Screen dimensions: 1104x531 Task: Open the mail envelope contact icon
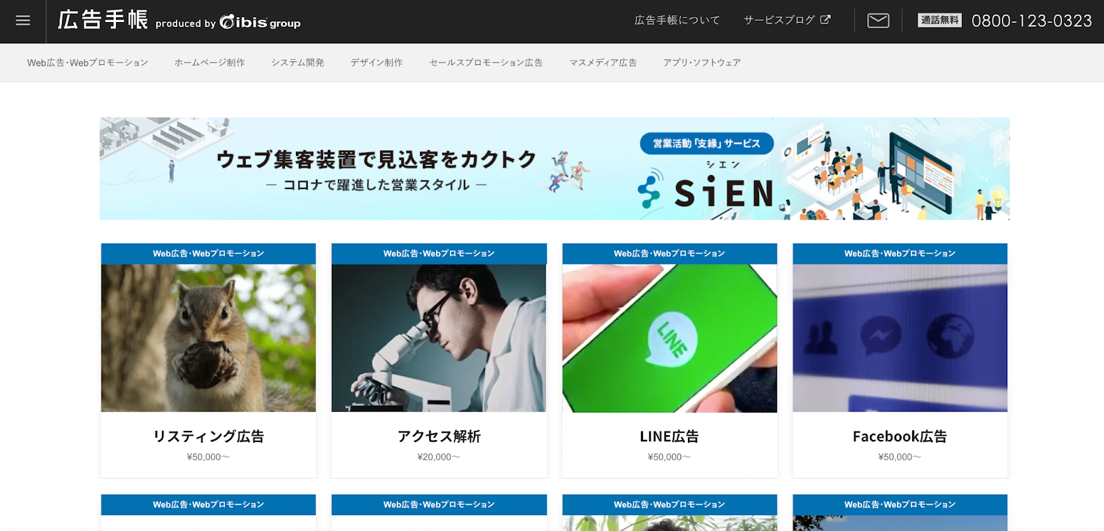pos(878,21)
